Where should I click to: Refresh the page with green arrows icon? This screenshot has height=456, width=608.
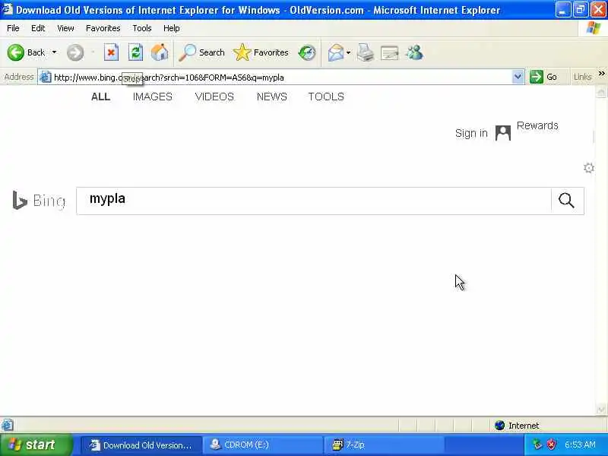pos(136,52)
